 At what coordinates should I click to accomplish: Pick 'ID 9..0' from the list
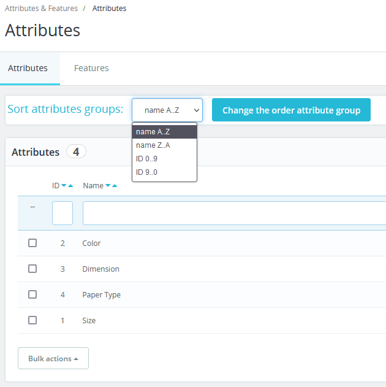pos(147,172)
